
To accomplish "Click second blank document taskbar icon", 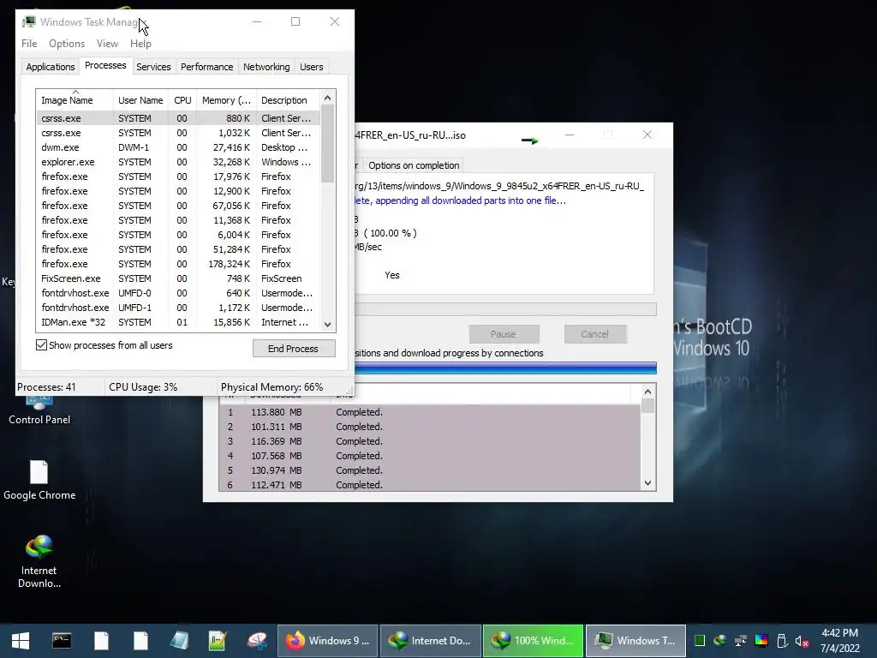I will 140,641.
